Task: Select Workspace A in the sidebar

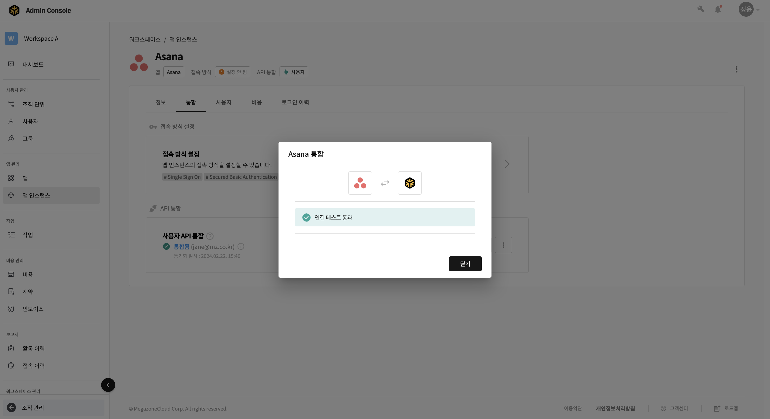Action: 41,39
